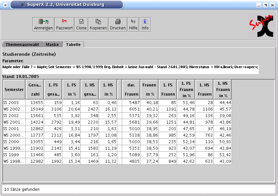Maximize the SuperX window
Screen dimensions: 278x196
coord(265,5)
